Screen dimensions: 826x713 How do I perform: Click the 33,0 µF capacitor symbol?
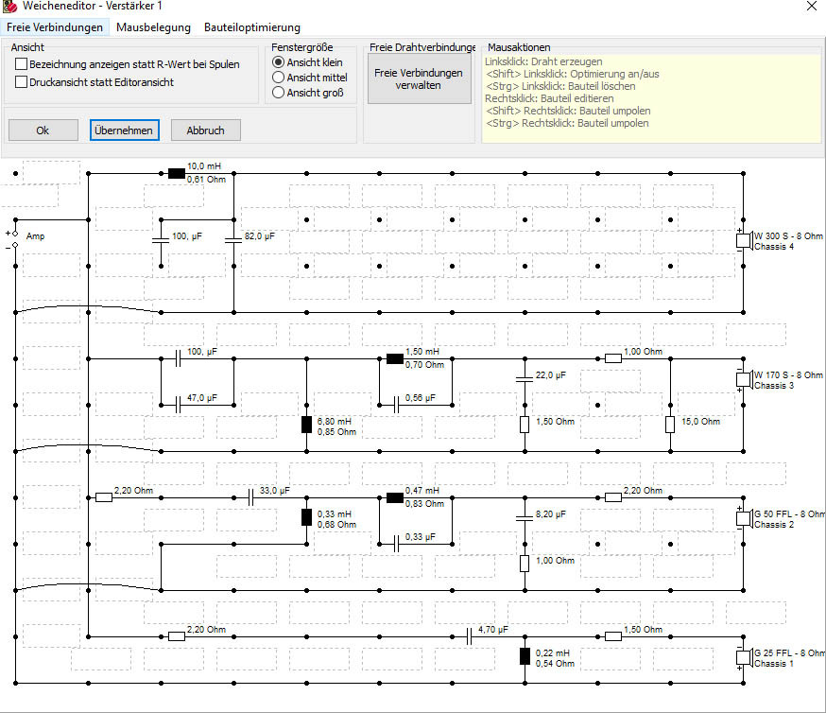(x=250, y=497)
